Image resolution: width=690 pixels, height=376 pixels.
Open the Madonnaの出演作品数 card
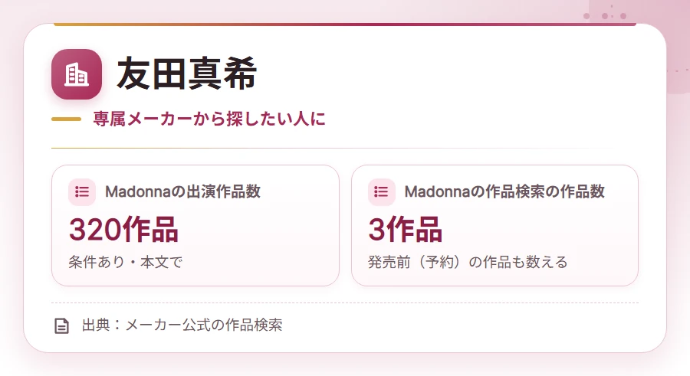point(195,226)
